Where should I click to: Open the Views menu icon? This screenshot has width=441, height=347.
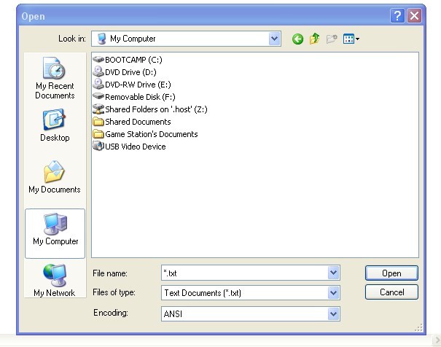[x=351, y=39]
